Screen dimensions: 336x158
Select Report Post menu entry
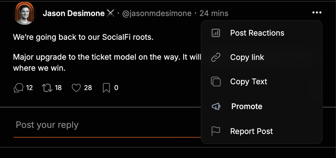click(251, 131)
